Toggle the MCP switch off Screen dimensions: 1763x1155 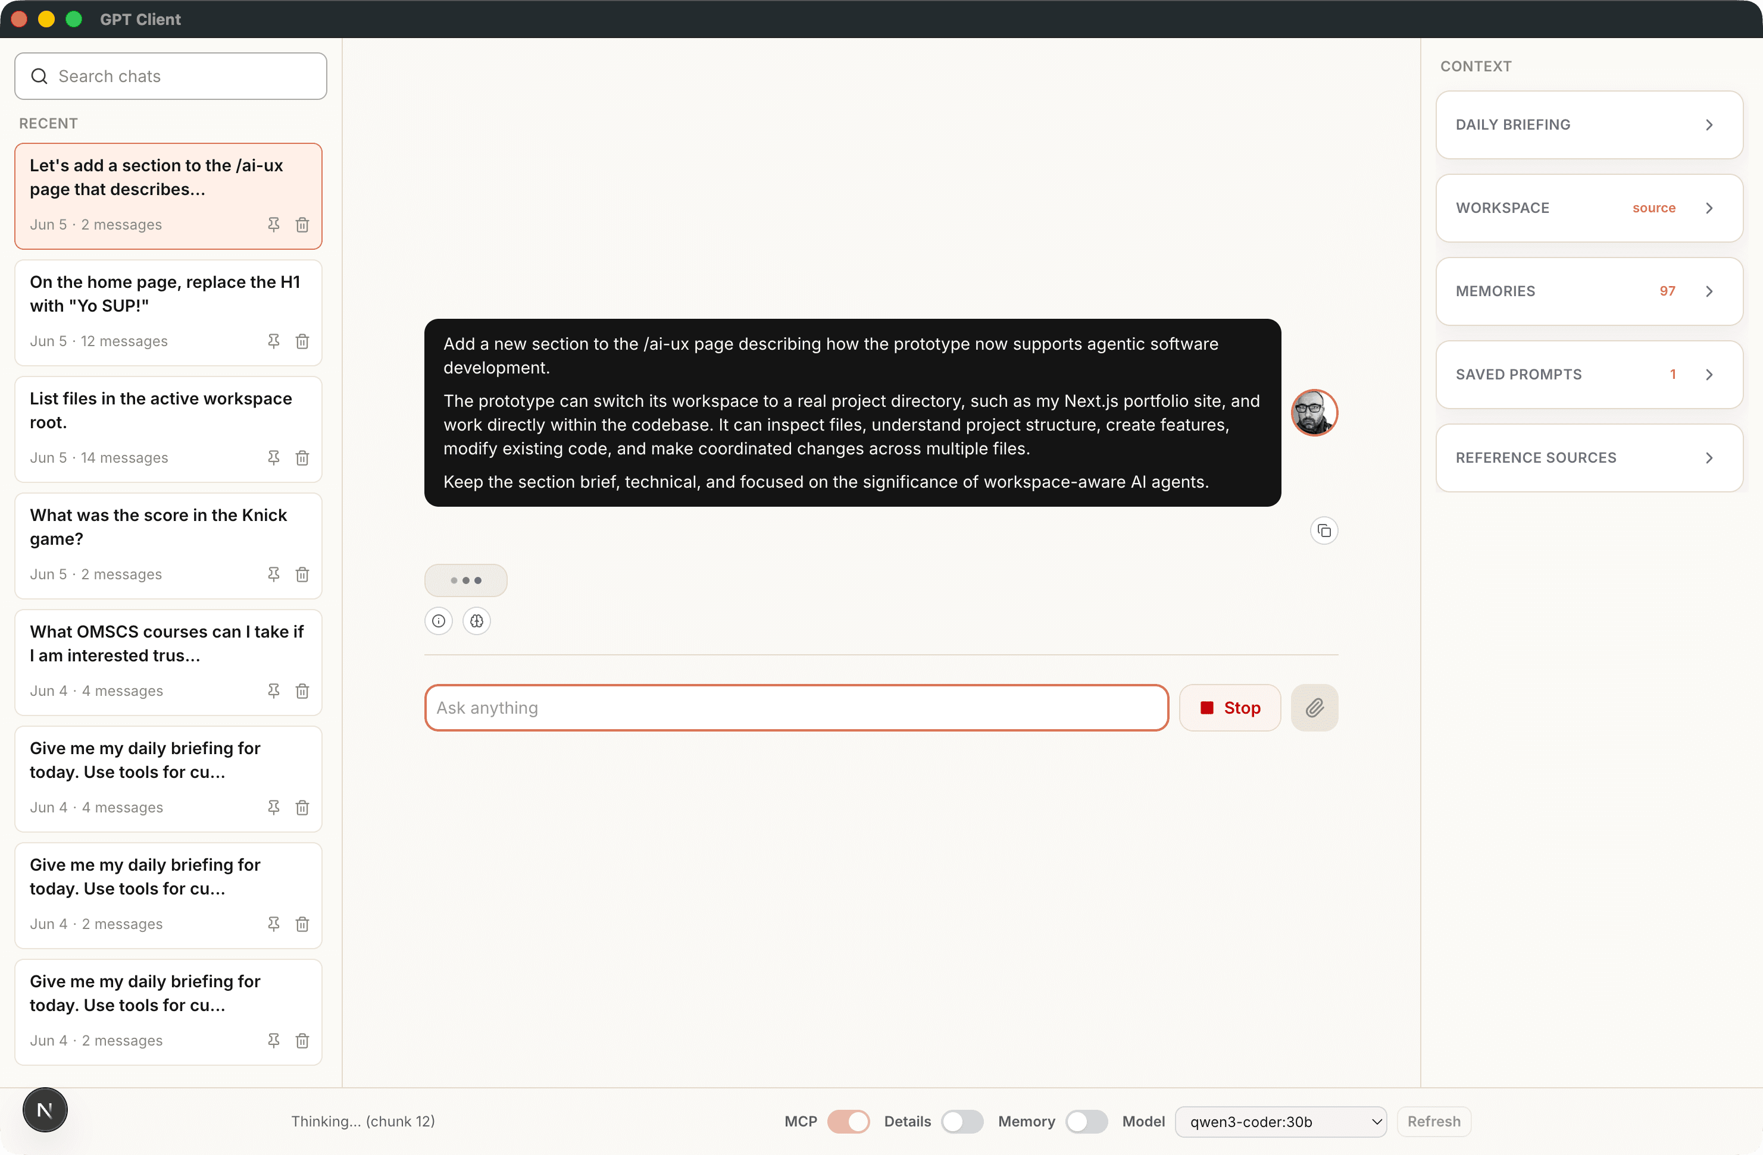[848, 1122]
